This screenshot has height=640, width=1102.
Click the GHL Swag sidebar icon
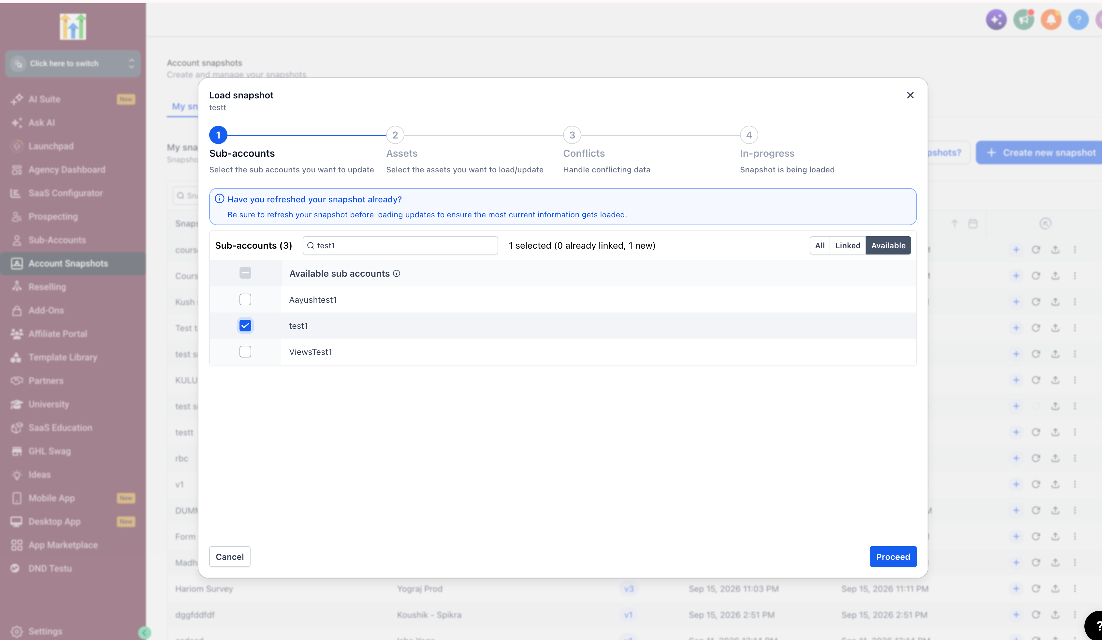tap(17, 451)
